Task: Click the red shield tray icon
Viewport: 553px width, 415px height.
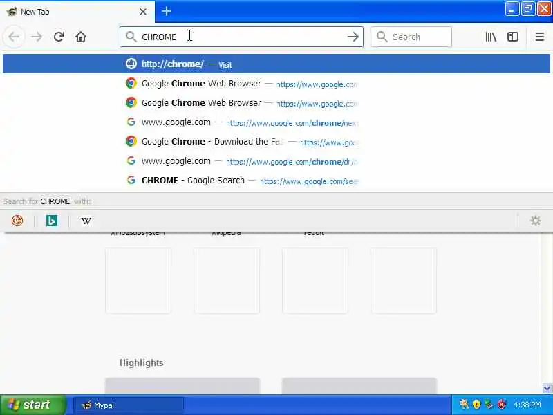Action: coord(501,405)
